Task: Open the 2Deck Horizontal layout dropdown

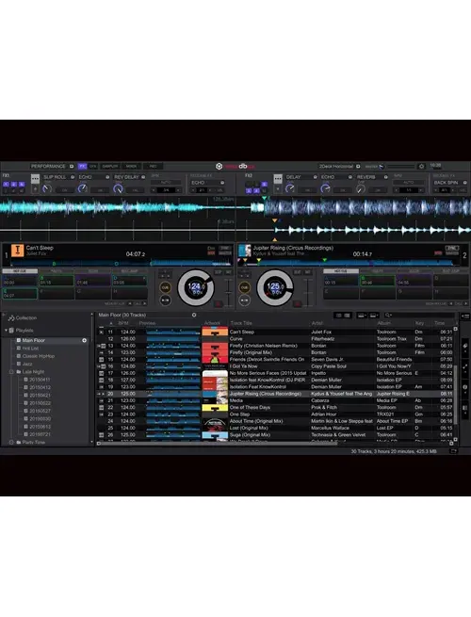Action: click(339, 167)
